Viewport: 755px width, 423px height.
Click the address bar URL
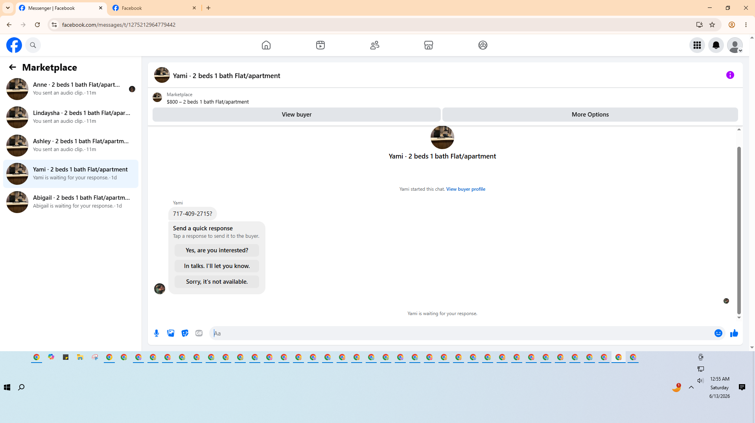pyautogui.click(x=119, y=25)
